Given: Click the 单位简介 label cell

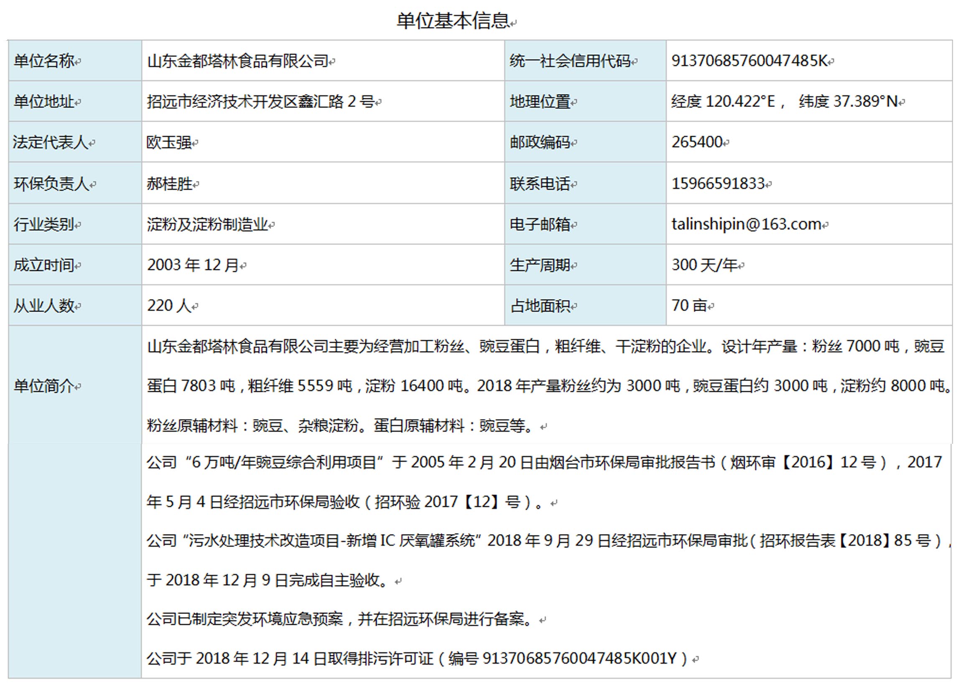Looking at the screenshot, I should [x=43, y=386].
